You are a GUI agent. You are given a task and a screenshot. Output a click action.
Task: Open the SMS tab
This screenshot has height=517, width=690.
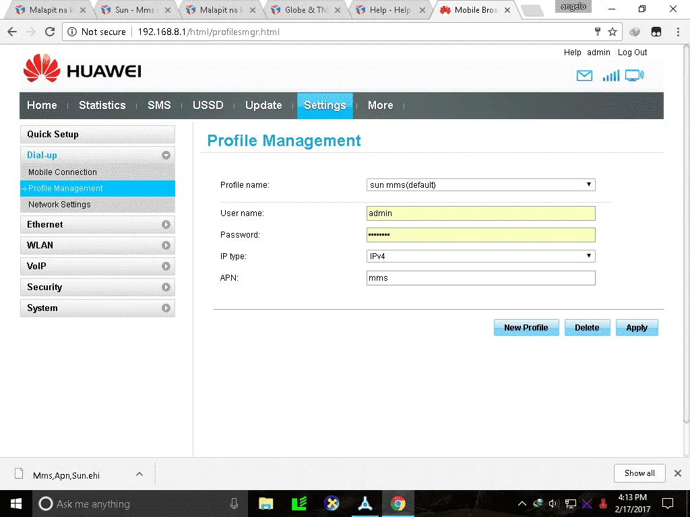(159, 106)
